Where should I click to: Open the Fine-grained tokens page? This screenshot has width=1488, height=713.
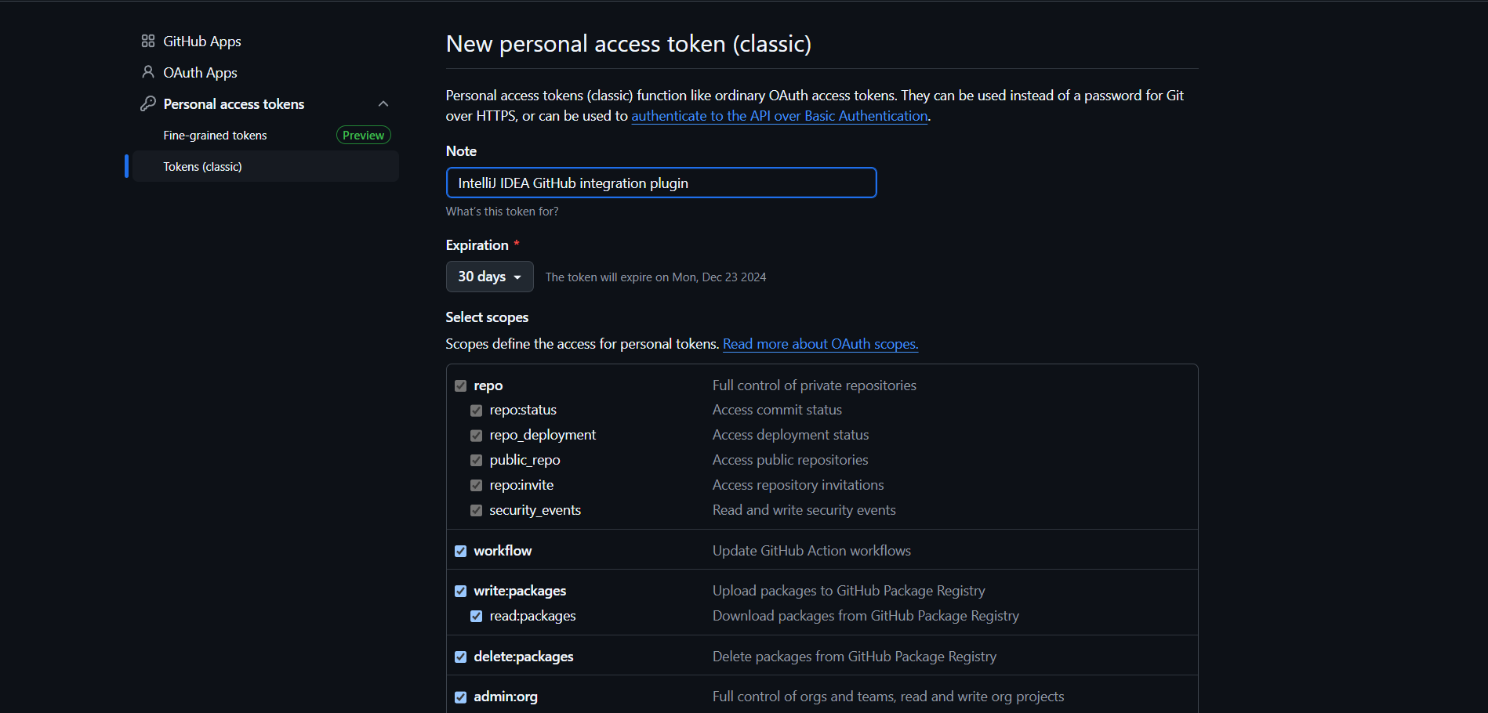215,135
